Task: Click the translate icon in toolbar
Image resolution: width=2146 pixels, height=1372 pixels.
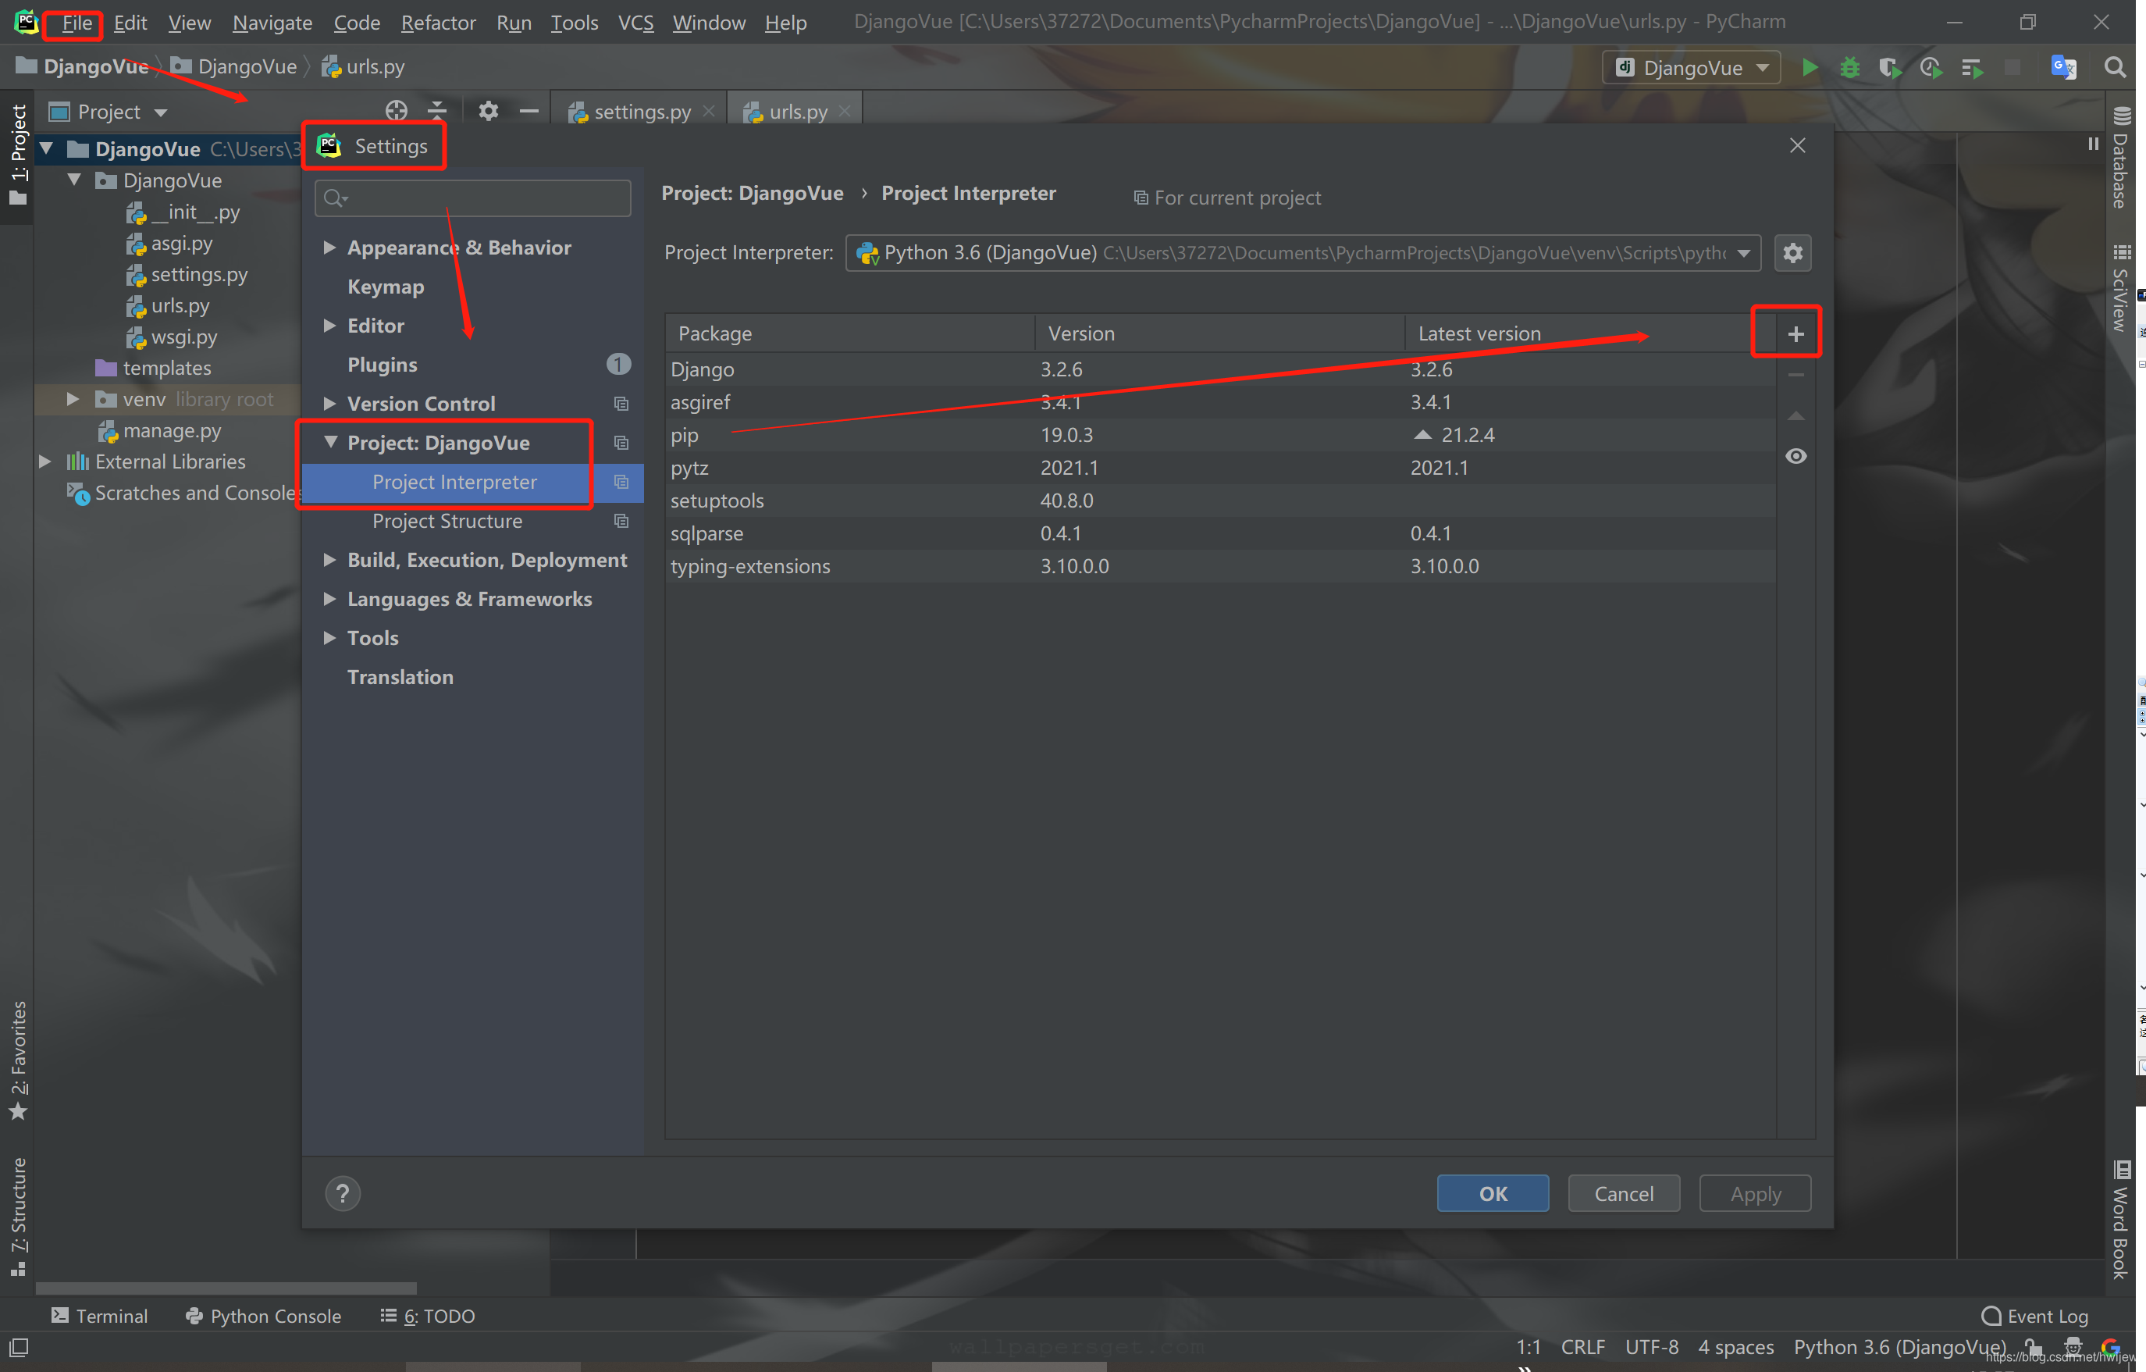Action: click(2063, 68)
